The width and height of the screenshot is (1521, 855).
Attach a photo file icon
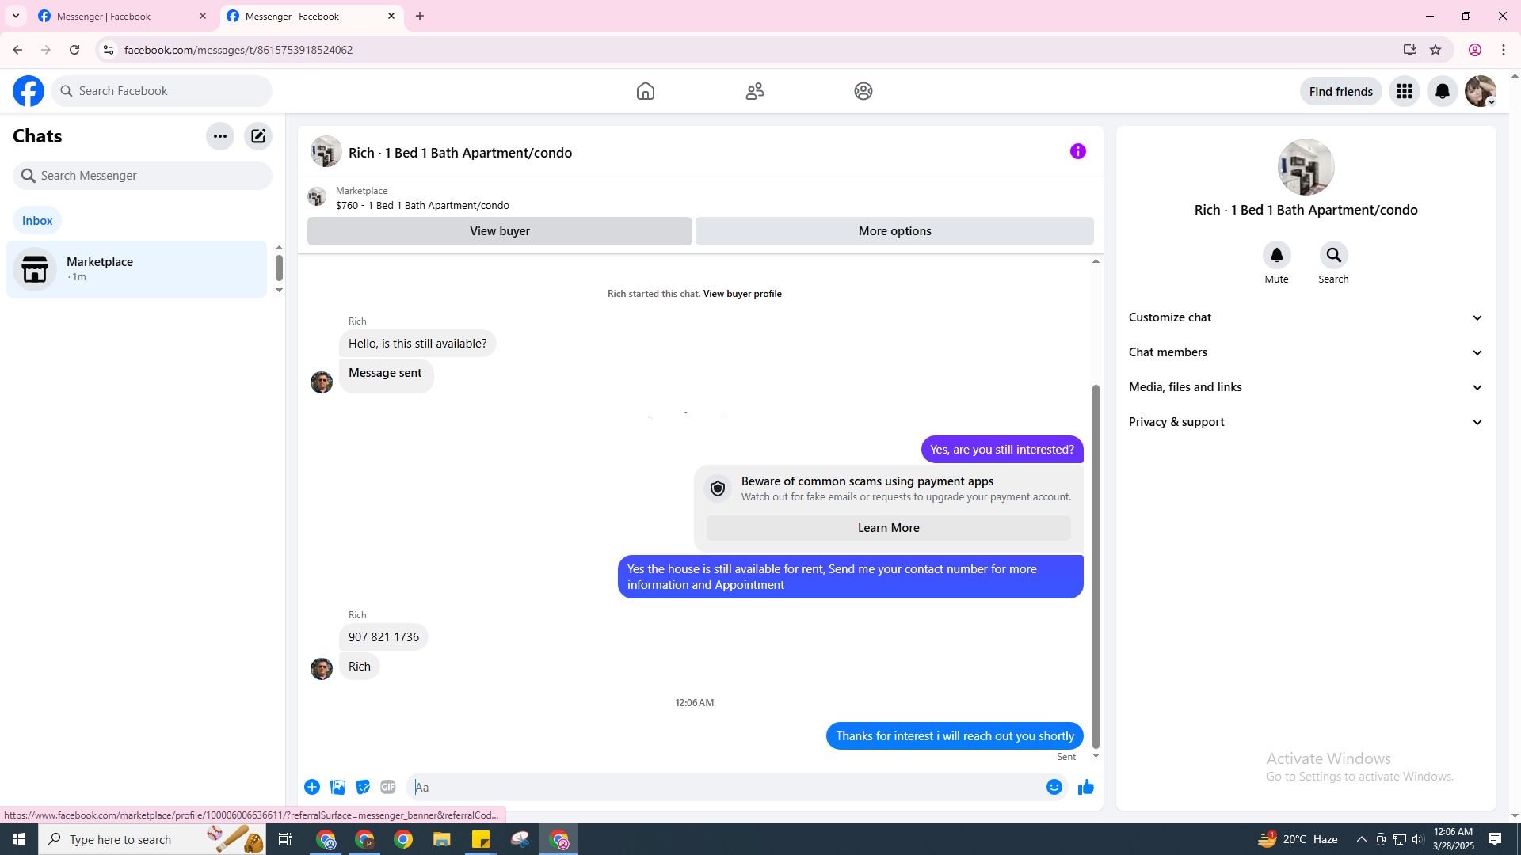click(x=337, y=787)
